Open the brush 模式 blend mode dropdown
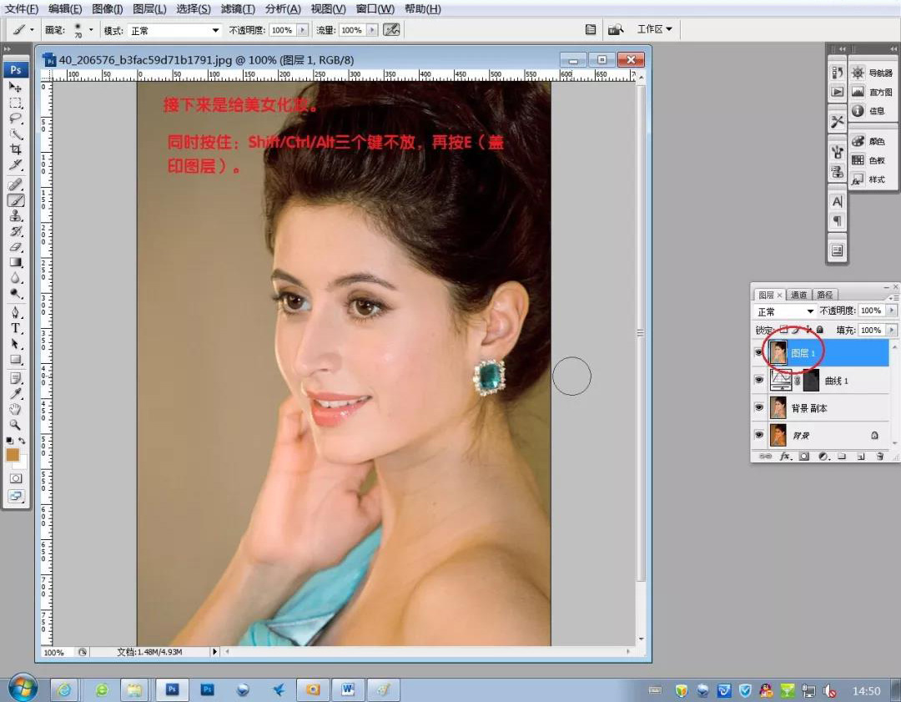Image resolution: width=901 pixels, height=702 pixels. [174, 30]
